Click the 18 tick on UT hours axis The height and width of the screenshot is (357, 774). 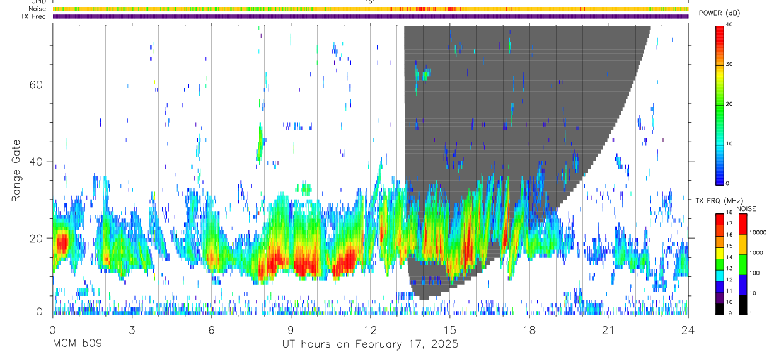529,329
